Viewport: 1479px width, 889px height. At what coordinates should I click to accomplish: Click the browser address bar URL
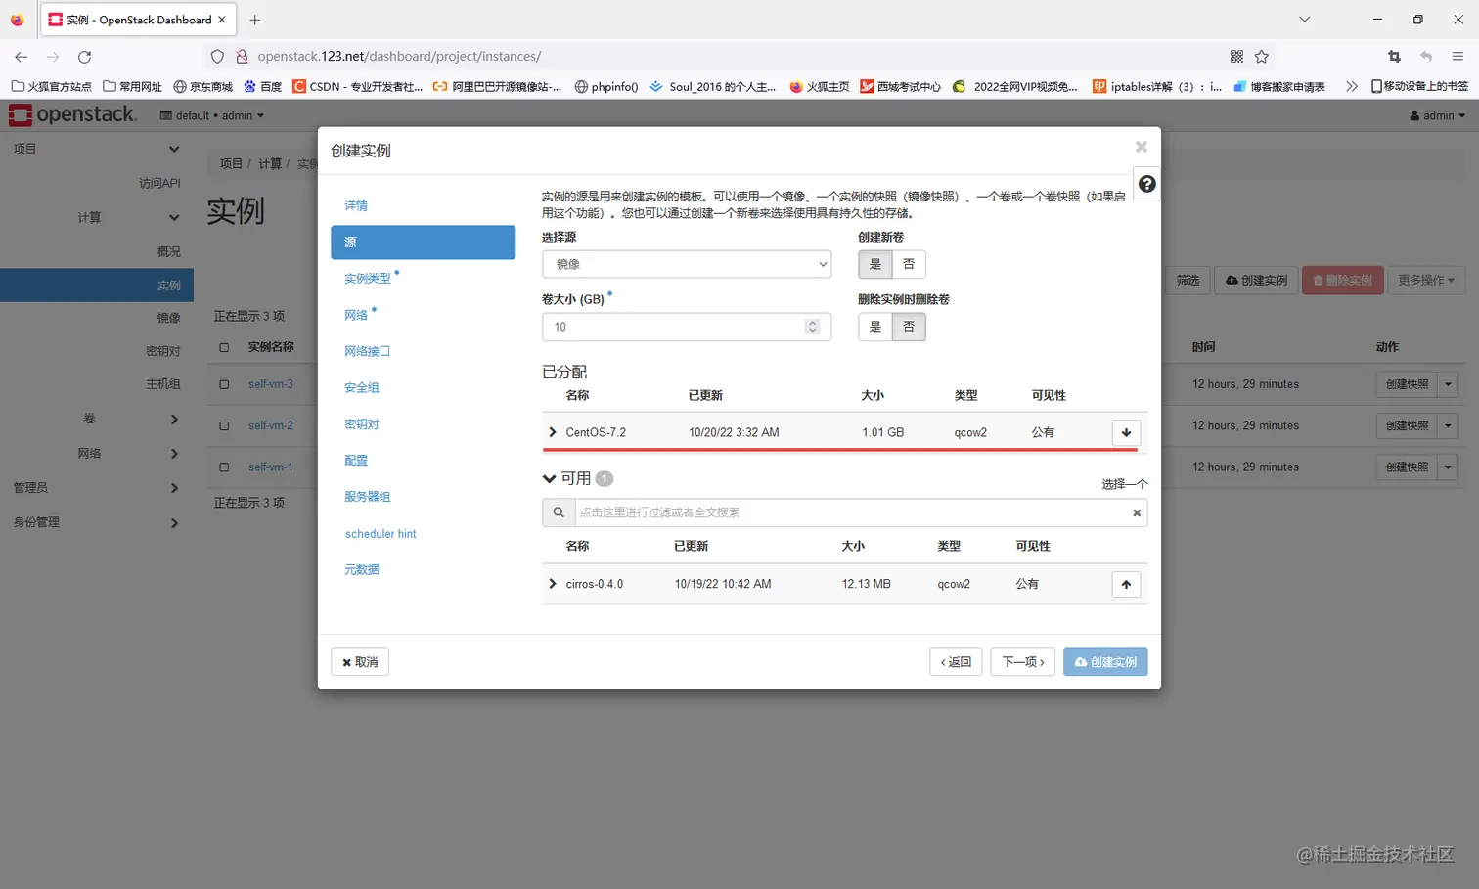pos(399,57)
